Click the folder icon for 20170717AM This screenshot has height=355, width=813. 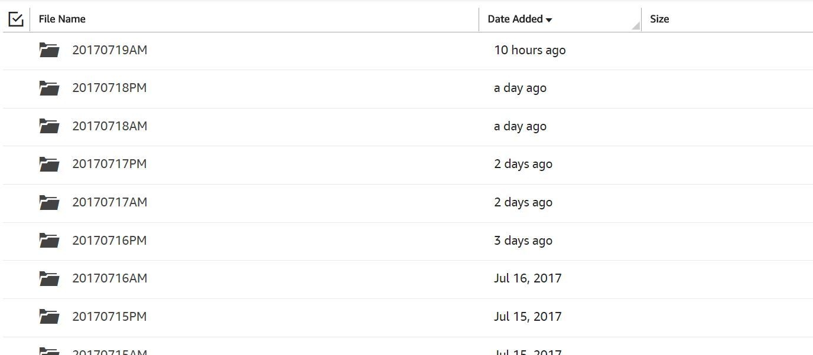click(49, 202)
